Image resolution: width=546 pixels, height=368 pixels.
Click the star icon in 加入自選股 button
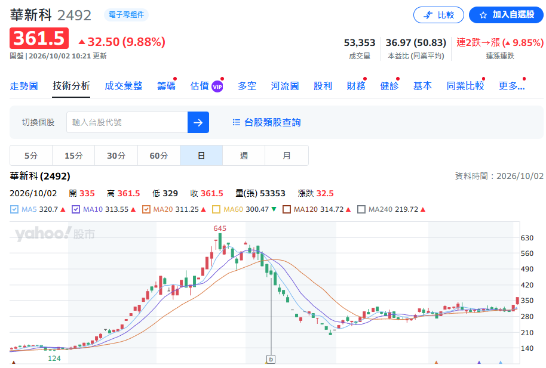pos(483,16)
